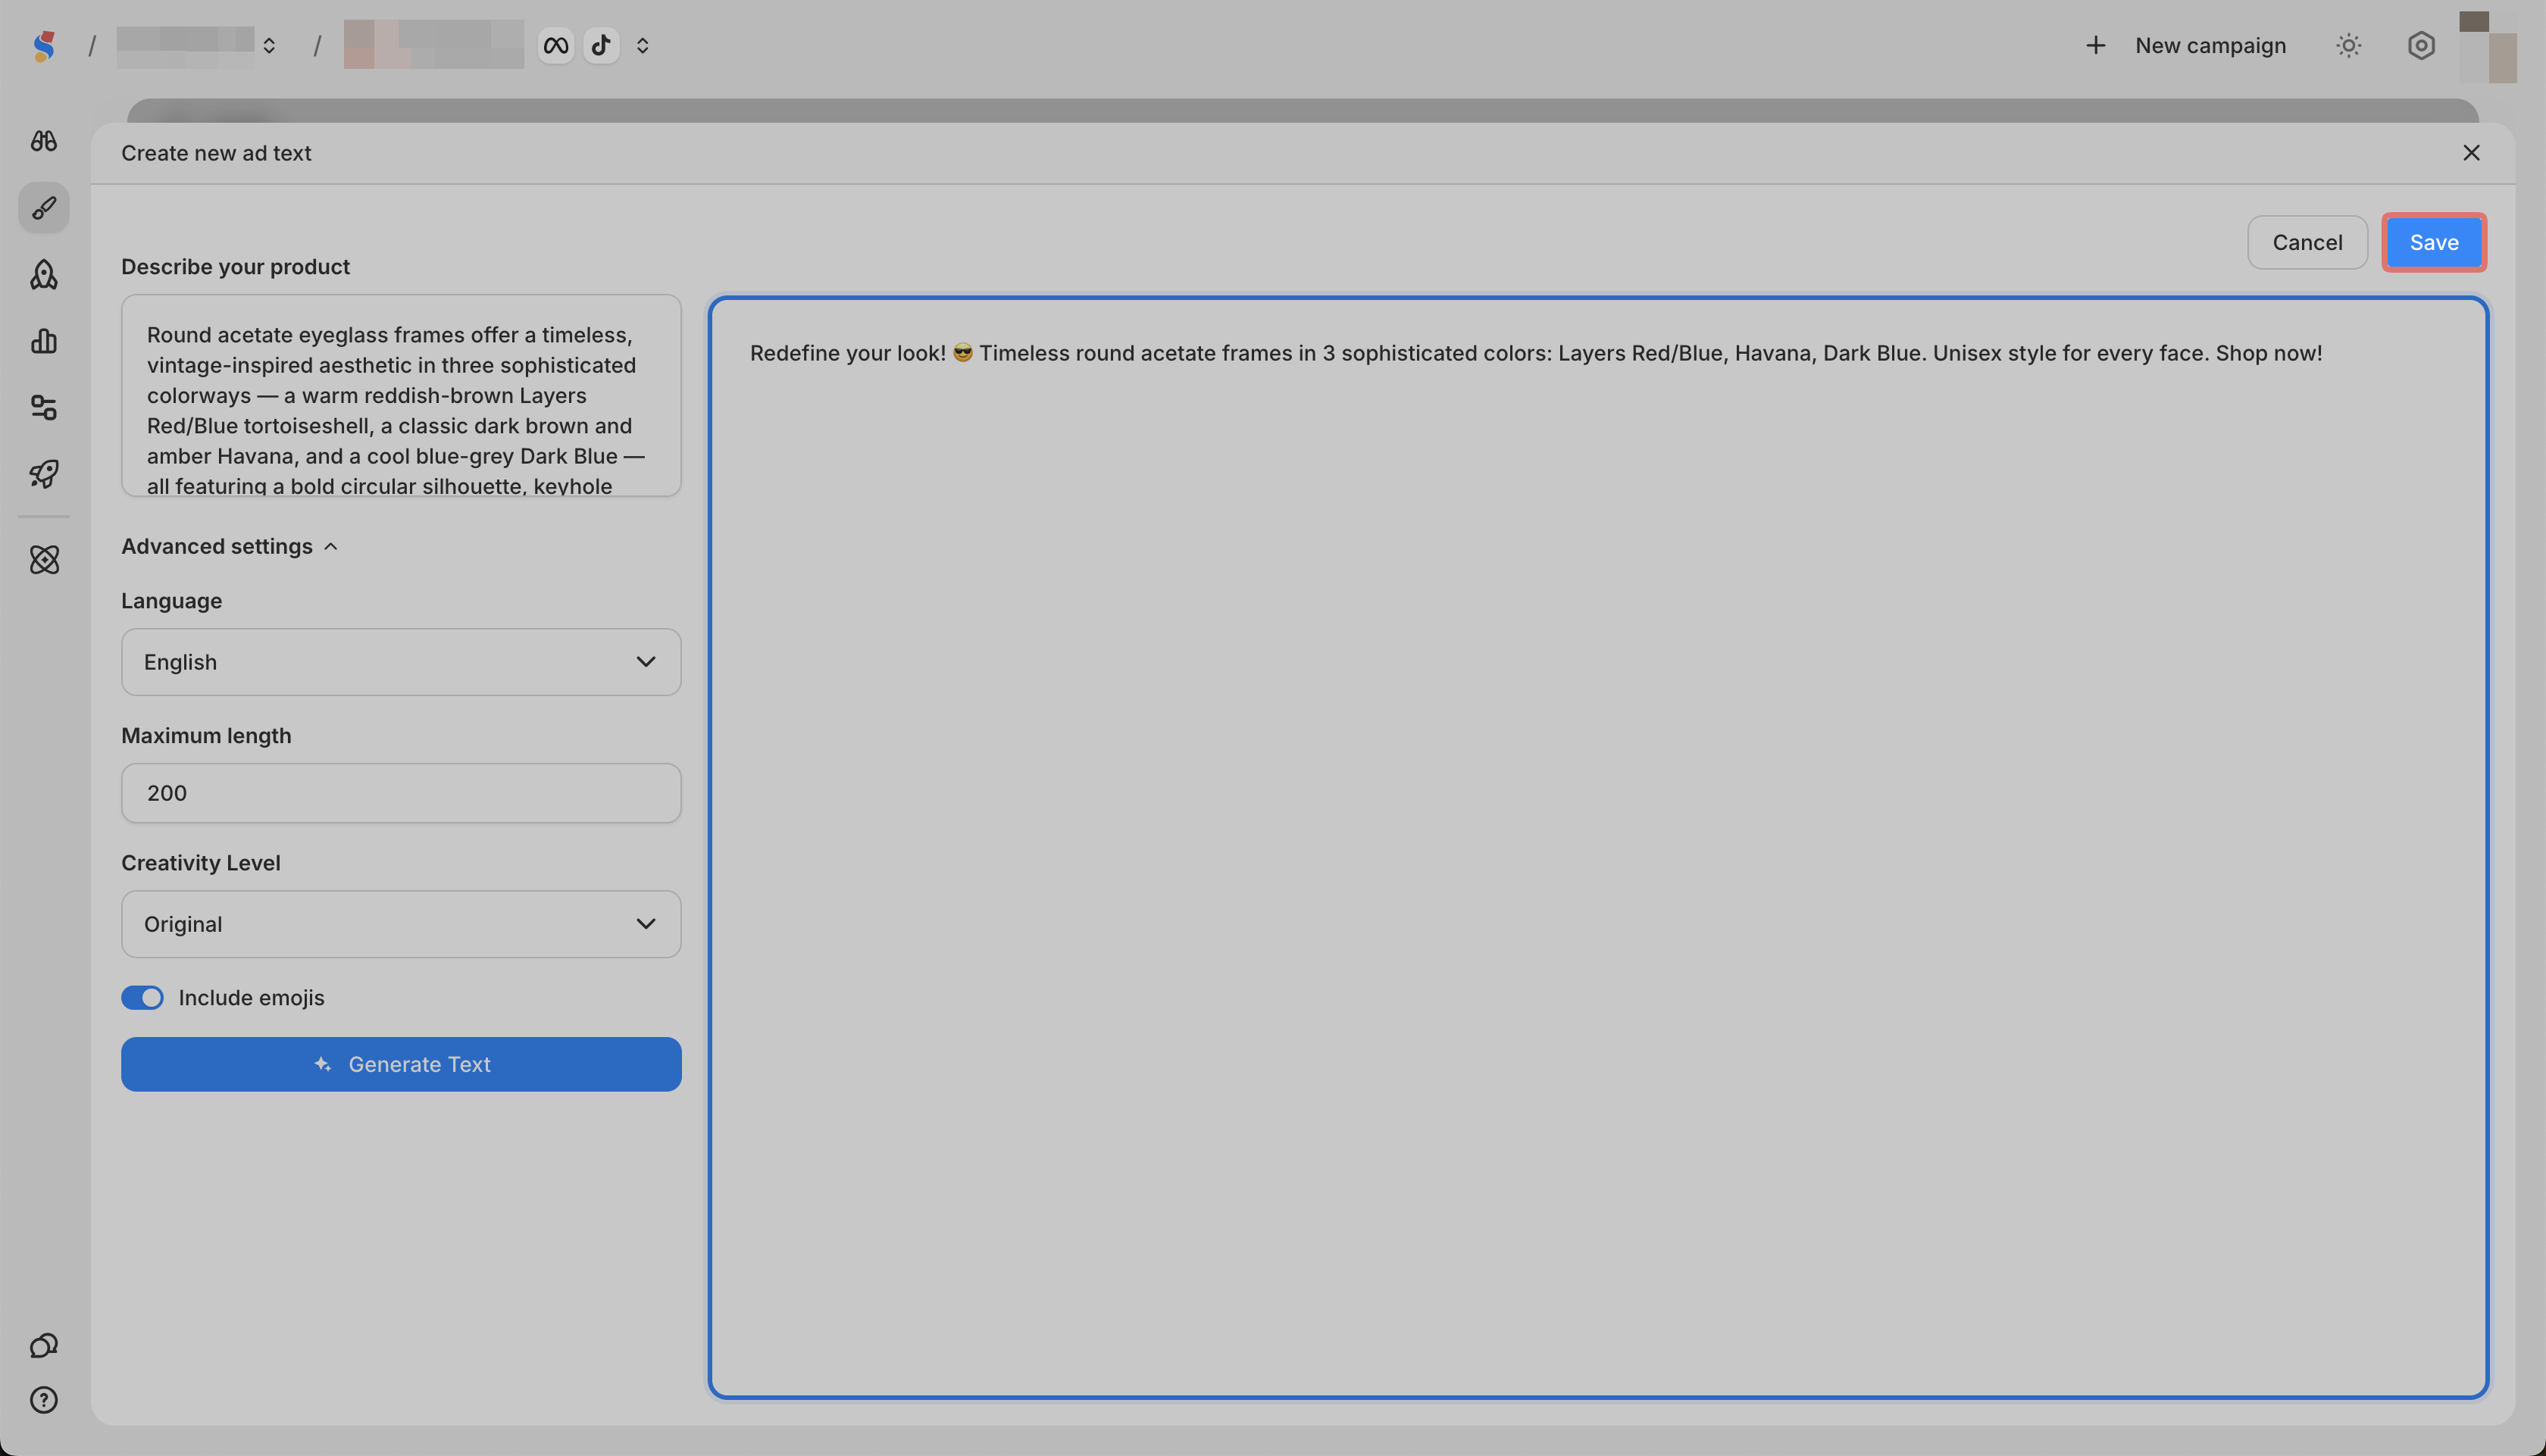The height and width of the screenshot is (1456, 2546).
Task: Click the Save button
Action: click(x=2433, y=242)
